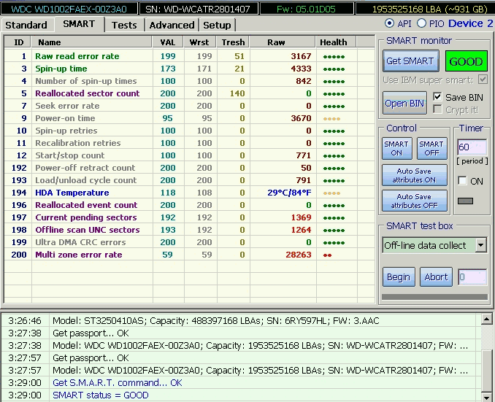495x402 pixels.
Task: Toggle the Save BIN checkbox
Action: coord(438,97)
